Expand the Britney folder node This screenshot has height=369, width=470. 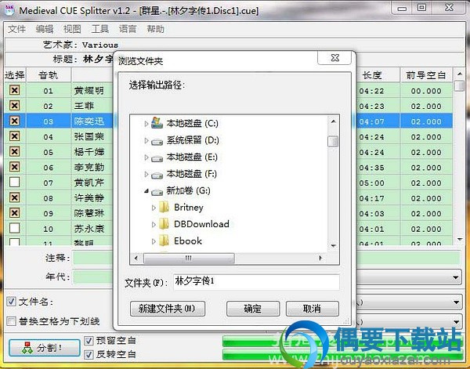(x=154, y=208)
